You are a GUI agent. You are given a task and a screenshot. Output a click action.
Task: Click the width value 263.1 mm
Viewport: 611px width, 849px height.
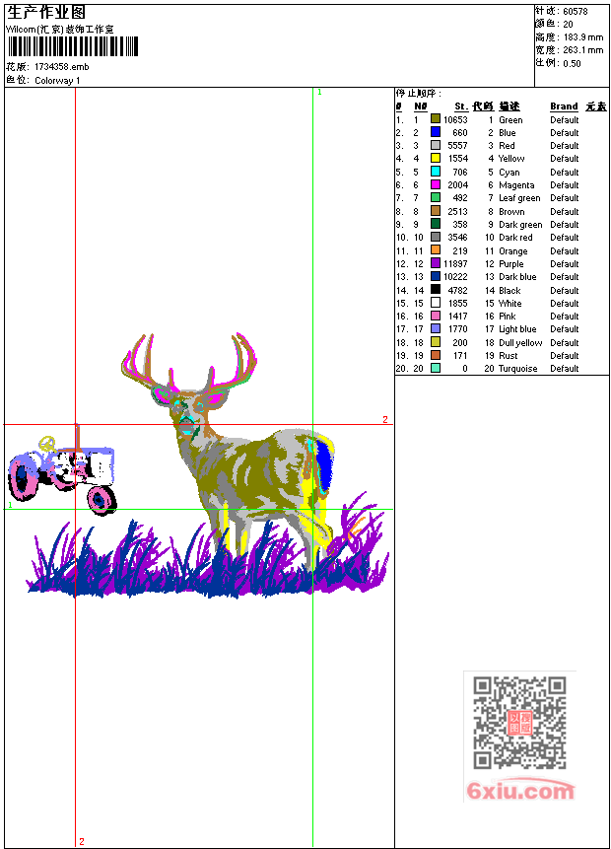pos(583,50)
